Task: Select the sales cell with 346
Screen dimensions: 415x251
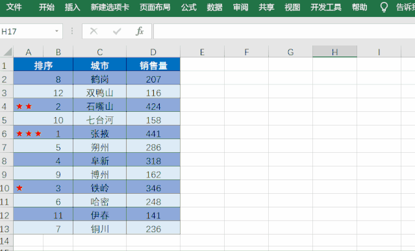Action: click(x=153, y=187)
